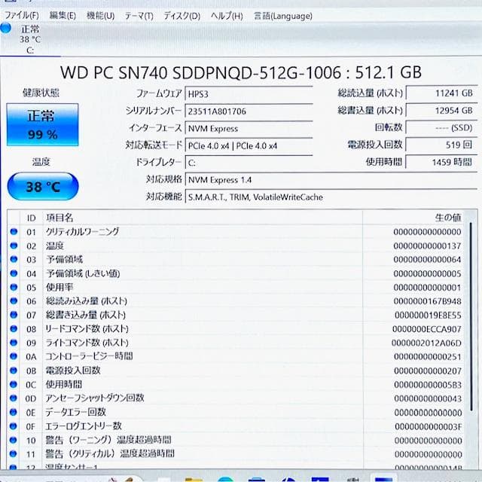482x482 pixels.
Task: Click raw value 0000000000064
Action: (427, 260)
